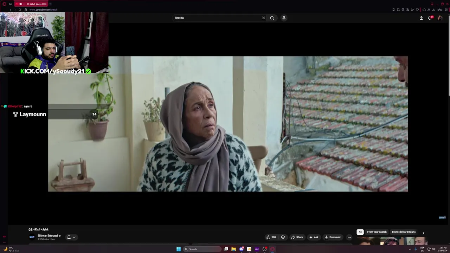Image resolution: width=450 pixels, height=253 pixels.
Task: Click the Opera pinboard pin icon
Action: point(393,10)
